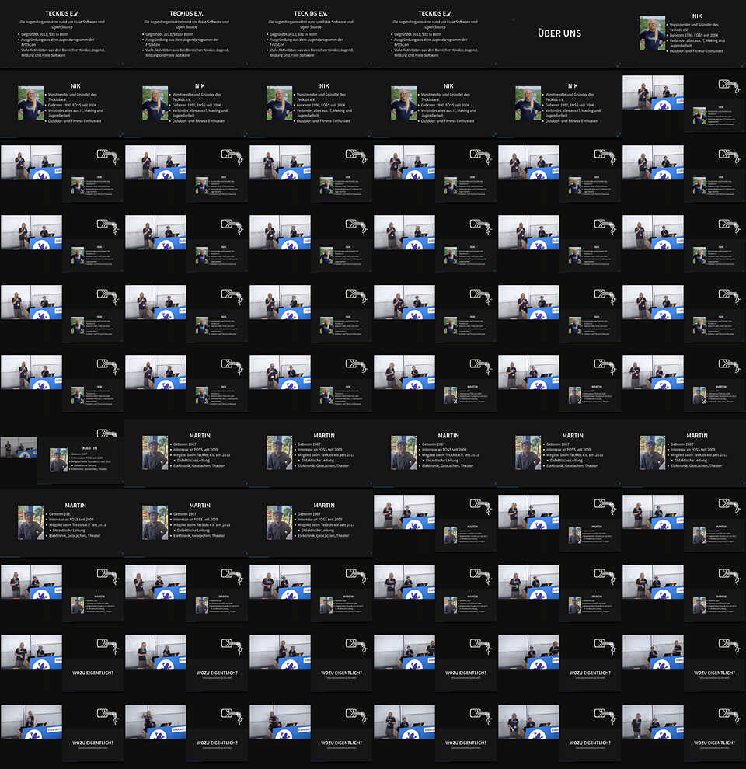Open the NIK slide frame right after ÜBER UNS
Screen dimensions: 746x769
[684, 34]
